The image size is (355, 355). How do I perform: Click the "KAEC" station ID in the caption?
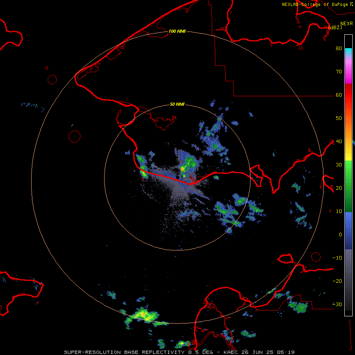tap(230, 352)
